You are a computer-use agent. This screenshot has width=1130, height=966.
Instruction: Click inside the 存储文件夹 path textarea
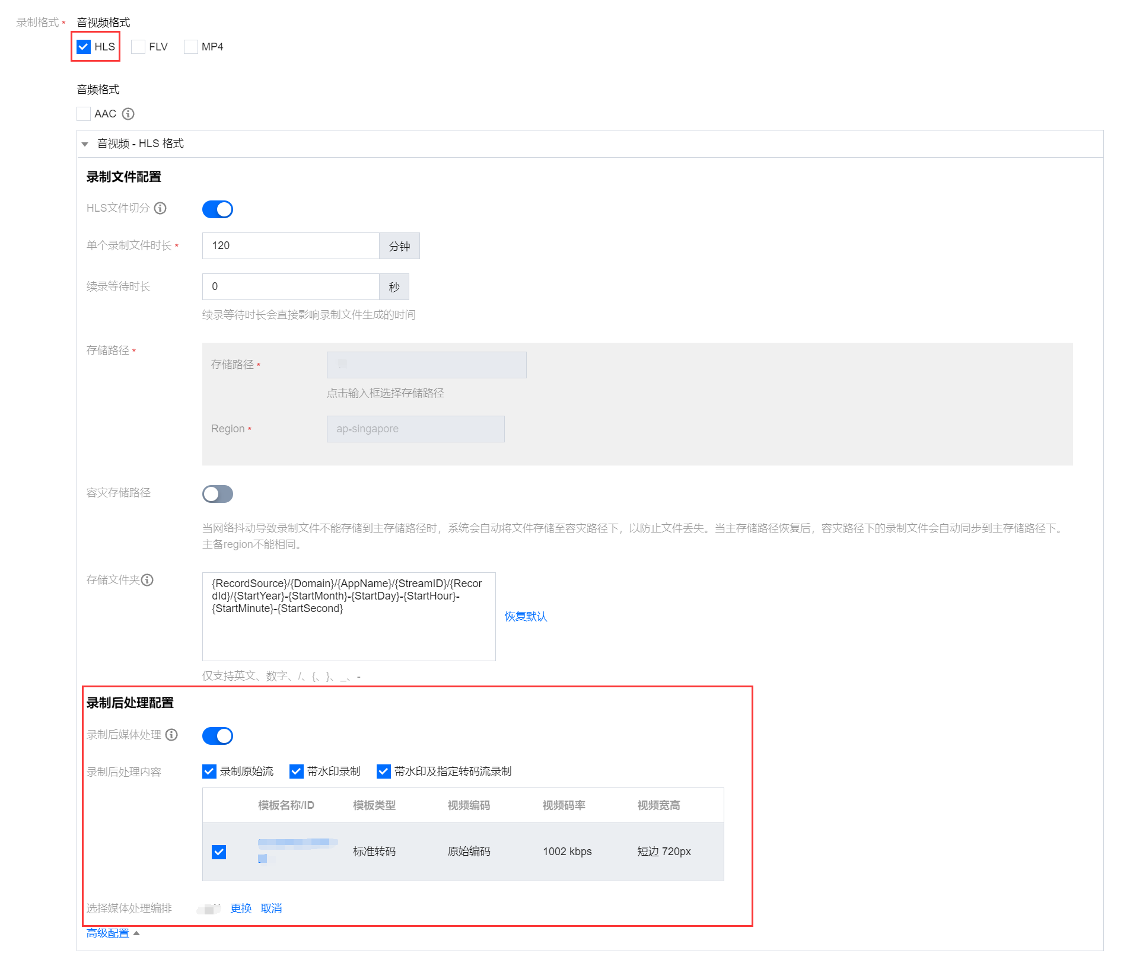(x=349, y=617)
